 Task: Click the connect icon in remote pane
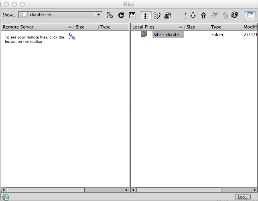click(x=72, y=37)
